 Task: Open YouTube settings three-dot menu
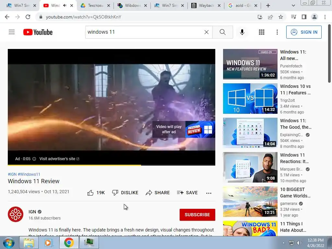point(277,32)
